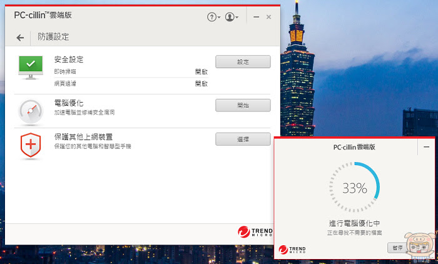The width and height of the screenshot is (438, 264).
Task: Click the 33% circular progress indicator
Action: point(355,187)
